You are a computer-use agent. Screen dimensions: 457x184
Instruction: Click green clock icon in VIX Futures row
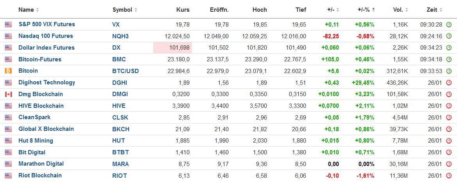click(x=449, y=24)
